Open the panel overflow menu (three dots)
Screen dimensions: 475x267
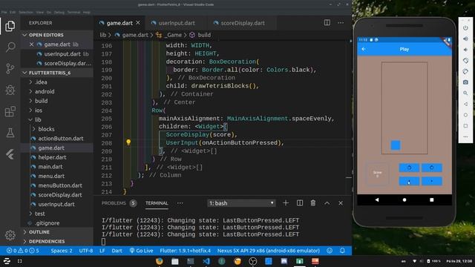click(x=180, y=203)
